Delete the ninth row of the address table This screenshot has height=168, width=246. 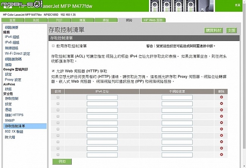[x=221, y=148]
